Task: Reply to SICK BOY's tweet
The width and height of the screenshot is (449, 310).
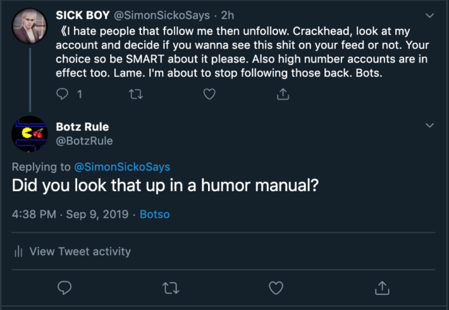Action: (62, 94)
